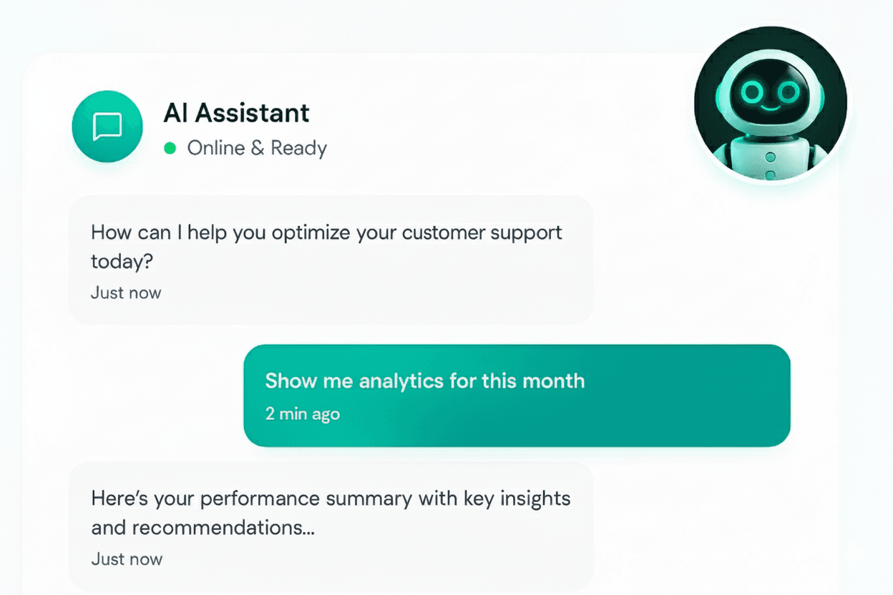Click the green online status dot

click(x=170, y=148)
